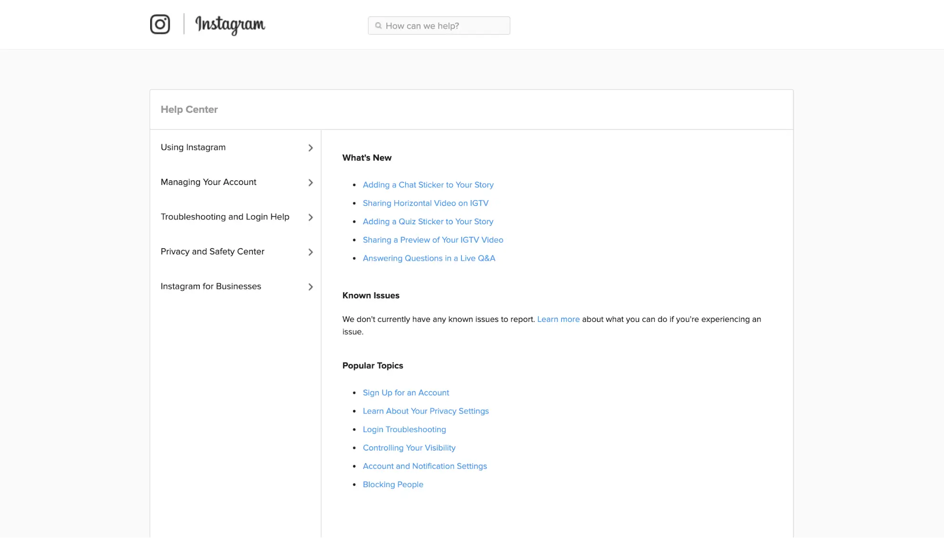Select Sharing Horizontal Video on IGTV
The image size is (944, 538).
click(426, 203)
